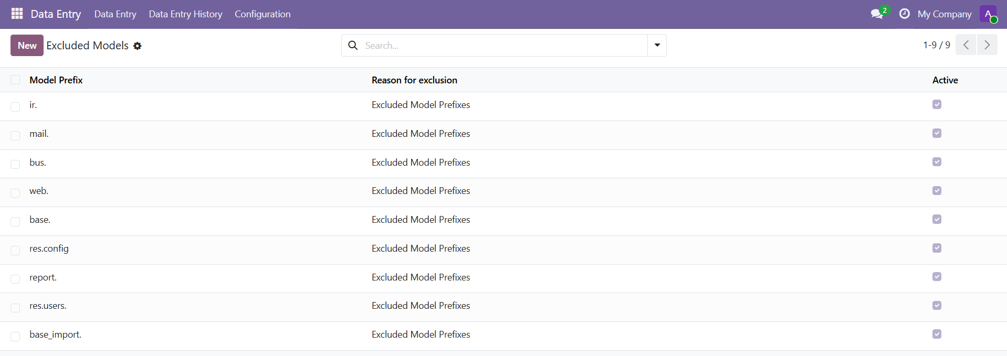1007x356 pixels.
Task: Sort by Active column header
Action: pos(945,80)
